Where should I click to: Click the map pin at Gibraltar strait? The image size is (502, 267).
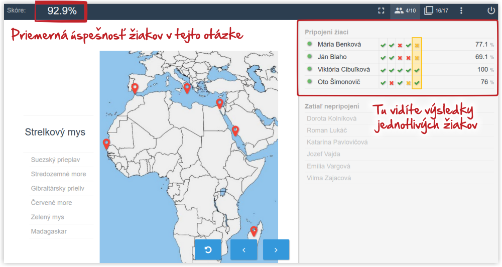click(135, 88)
